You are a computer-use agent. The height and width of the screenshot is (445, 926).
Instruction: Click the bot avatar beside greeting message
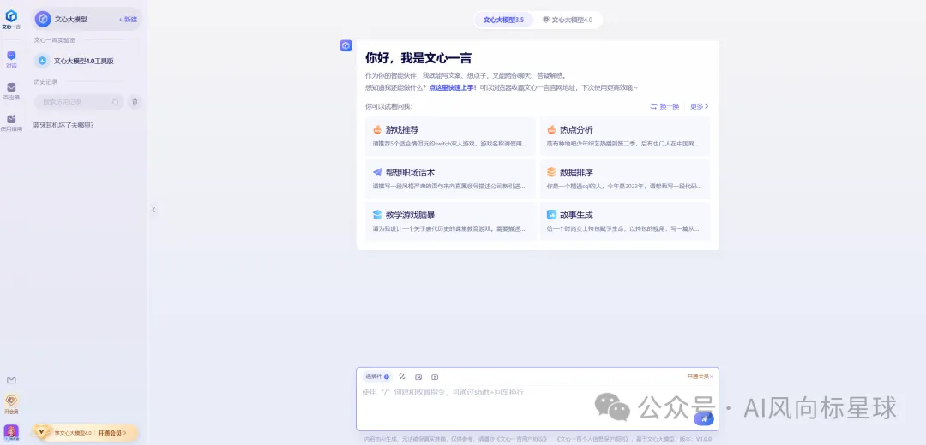tap(346, 45)
